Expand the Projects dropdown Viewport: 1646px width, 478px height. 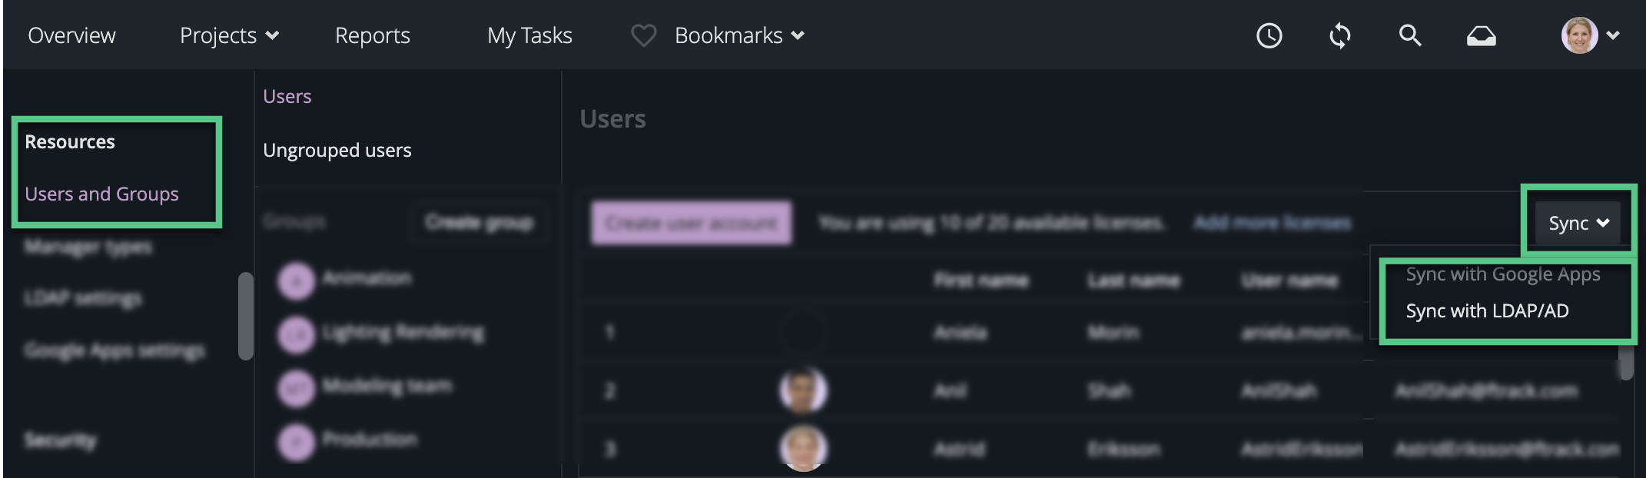click(229, 35)
